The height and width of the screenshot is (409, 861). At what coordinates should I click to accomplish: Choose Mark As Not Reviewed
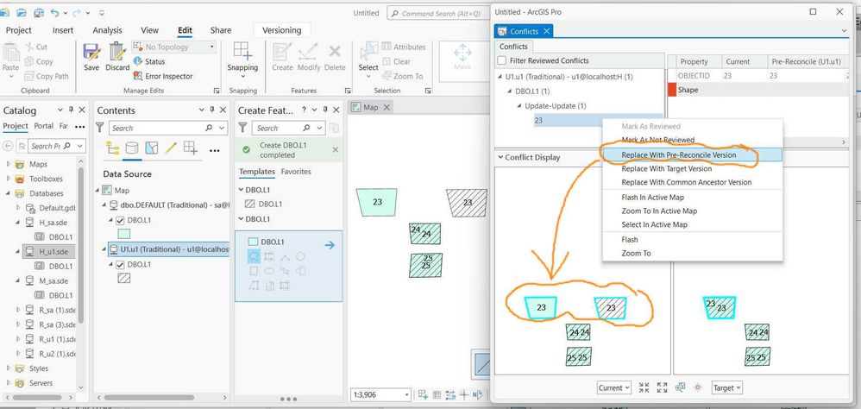(x=658, y=140)
